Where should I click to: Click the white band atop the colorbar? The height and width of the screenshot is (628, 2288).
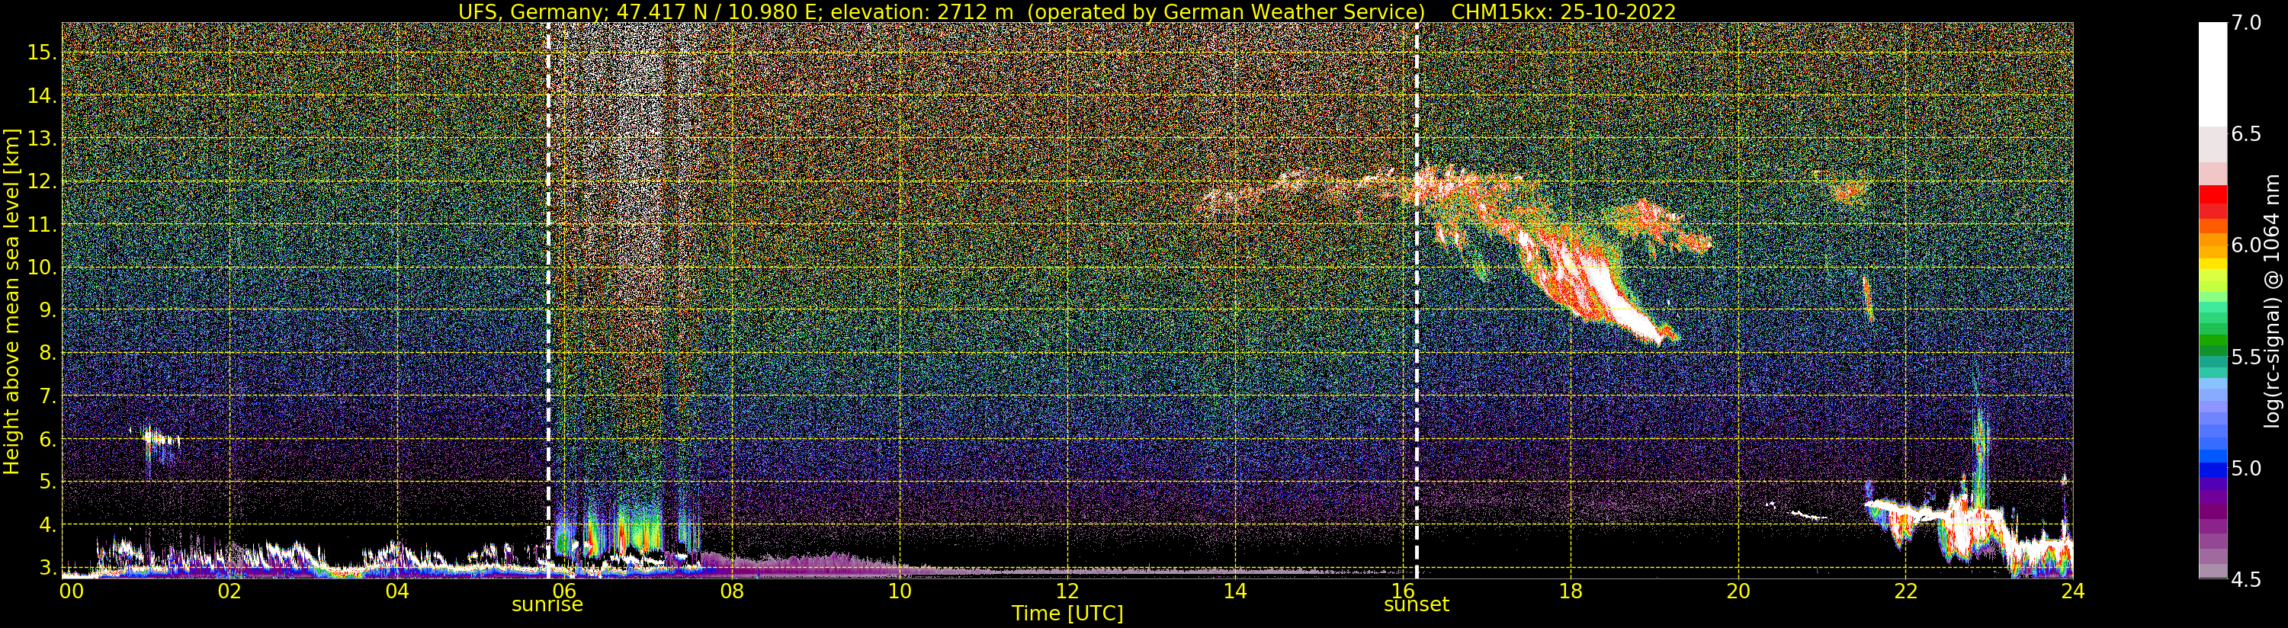2213,75
